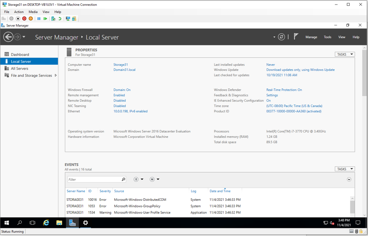The width and height of the screenshot is (368, 236).
Task: Click the muted volume tray icon
Action: tap(332, 223)
